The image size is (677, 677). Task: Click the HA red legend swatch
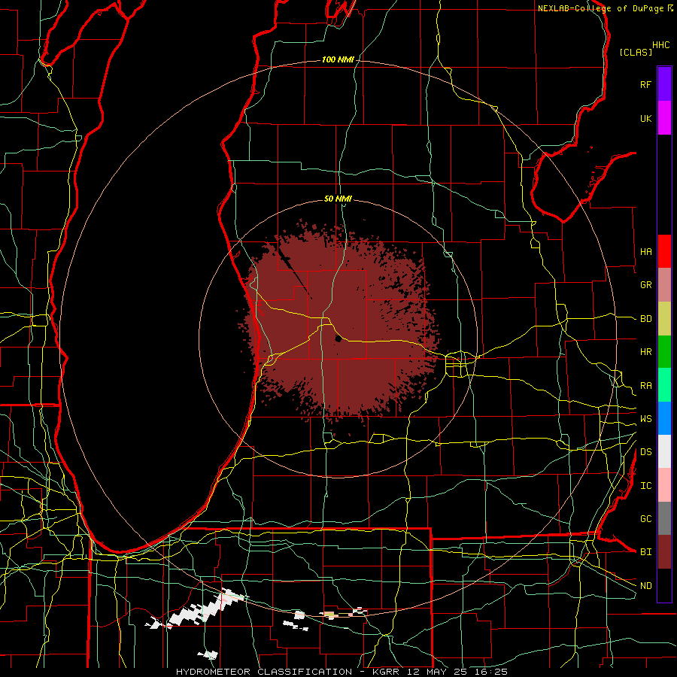click(x=664, y=251)
